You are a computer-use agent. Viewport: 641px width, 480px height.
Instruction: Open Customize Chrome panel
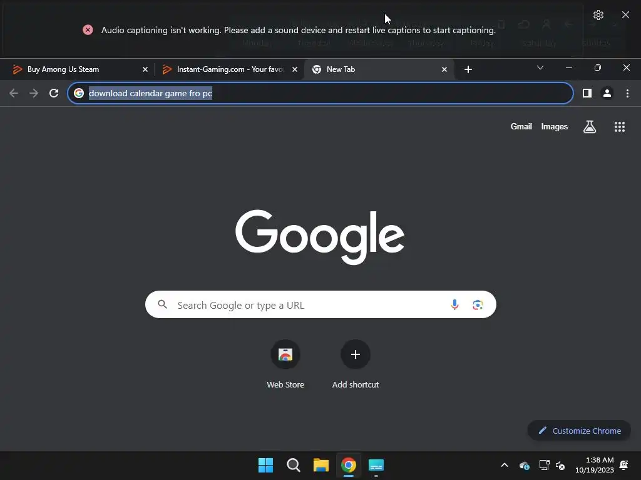579,431
